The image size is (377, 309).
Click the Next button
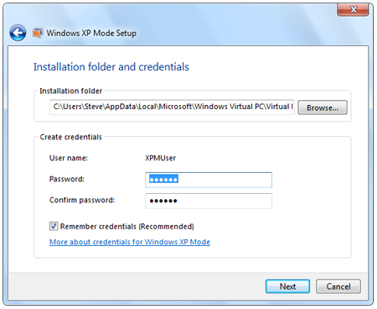[287, 286]
